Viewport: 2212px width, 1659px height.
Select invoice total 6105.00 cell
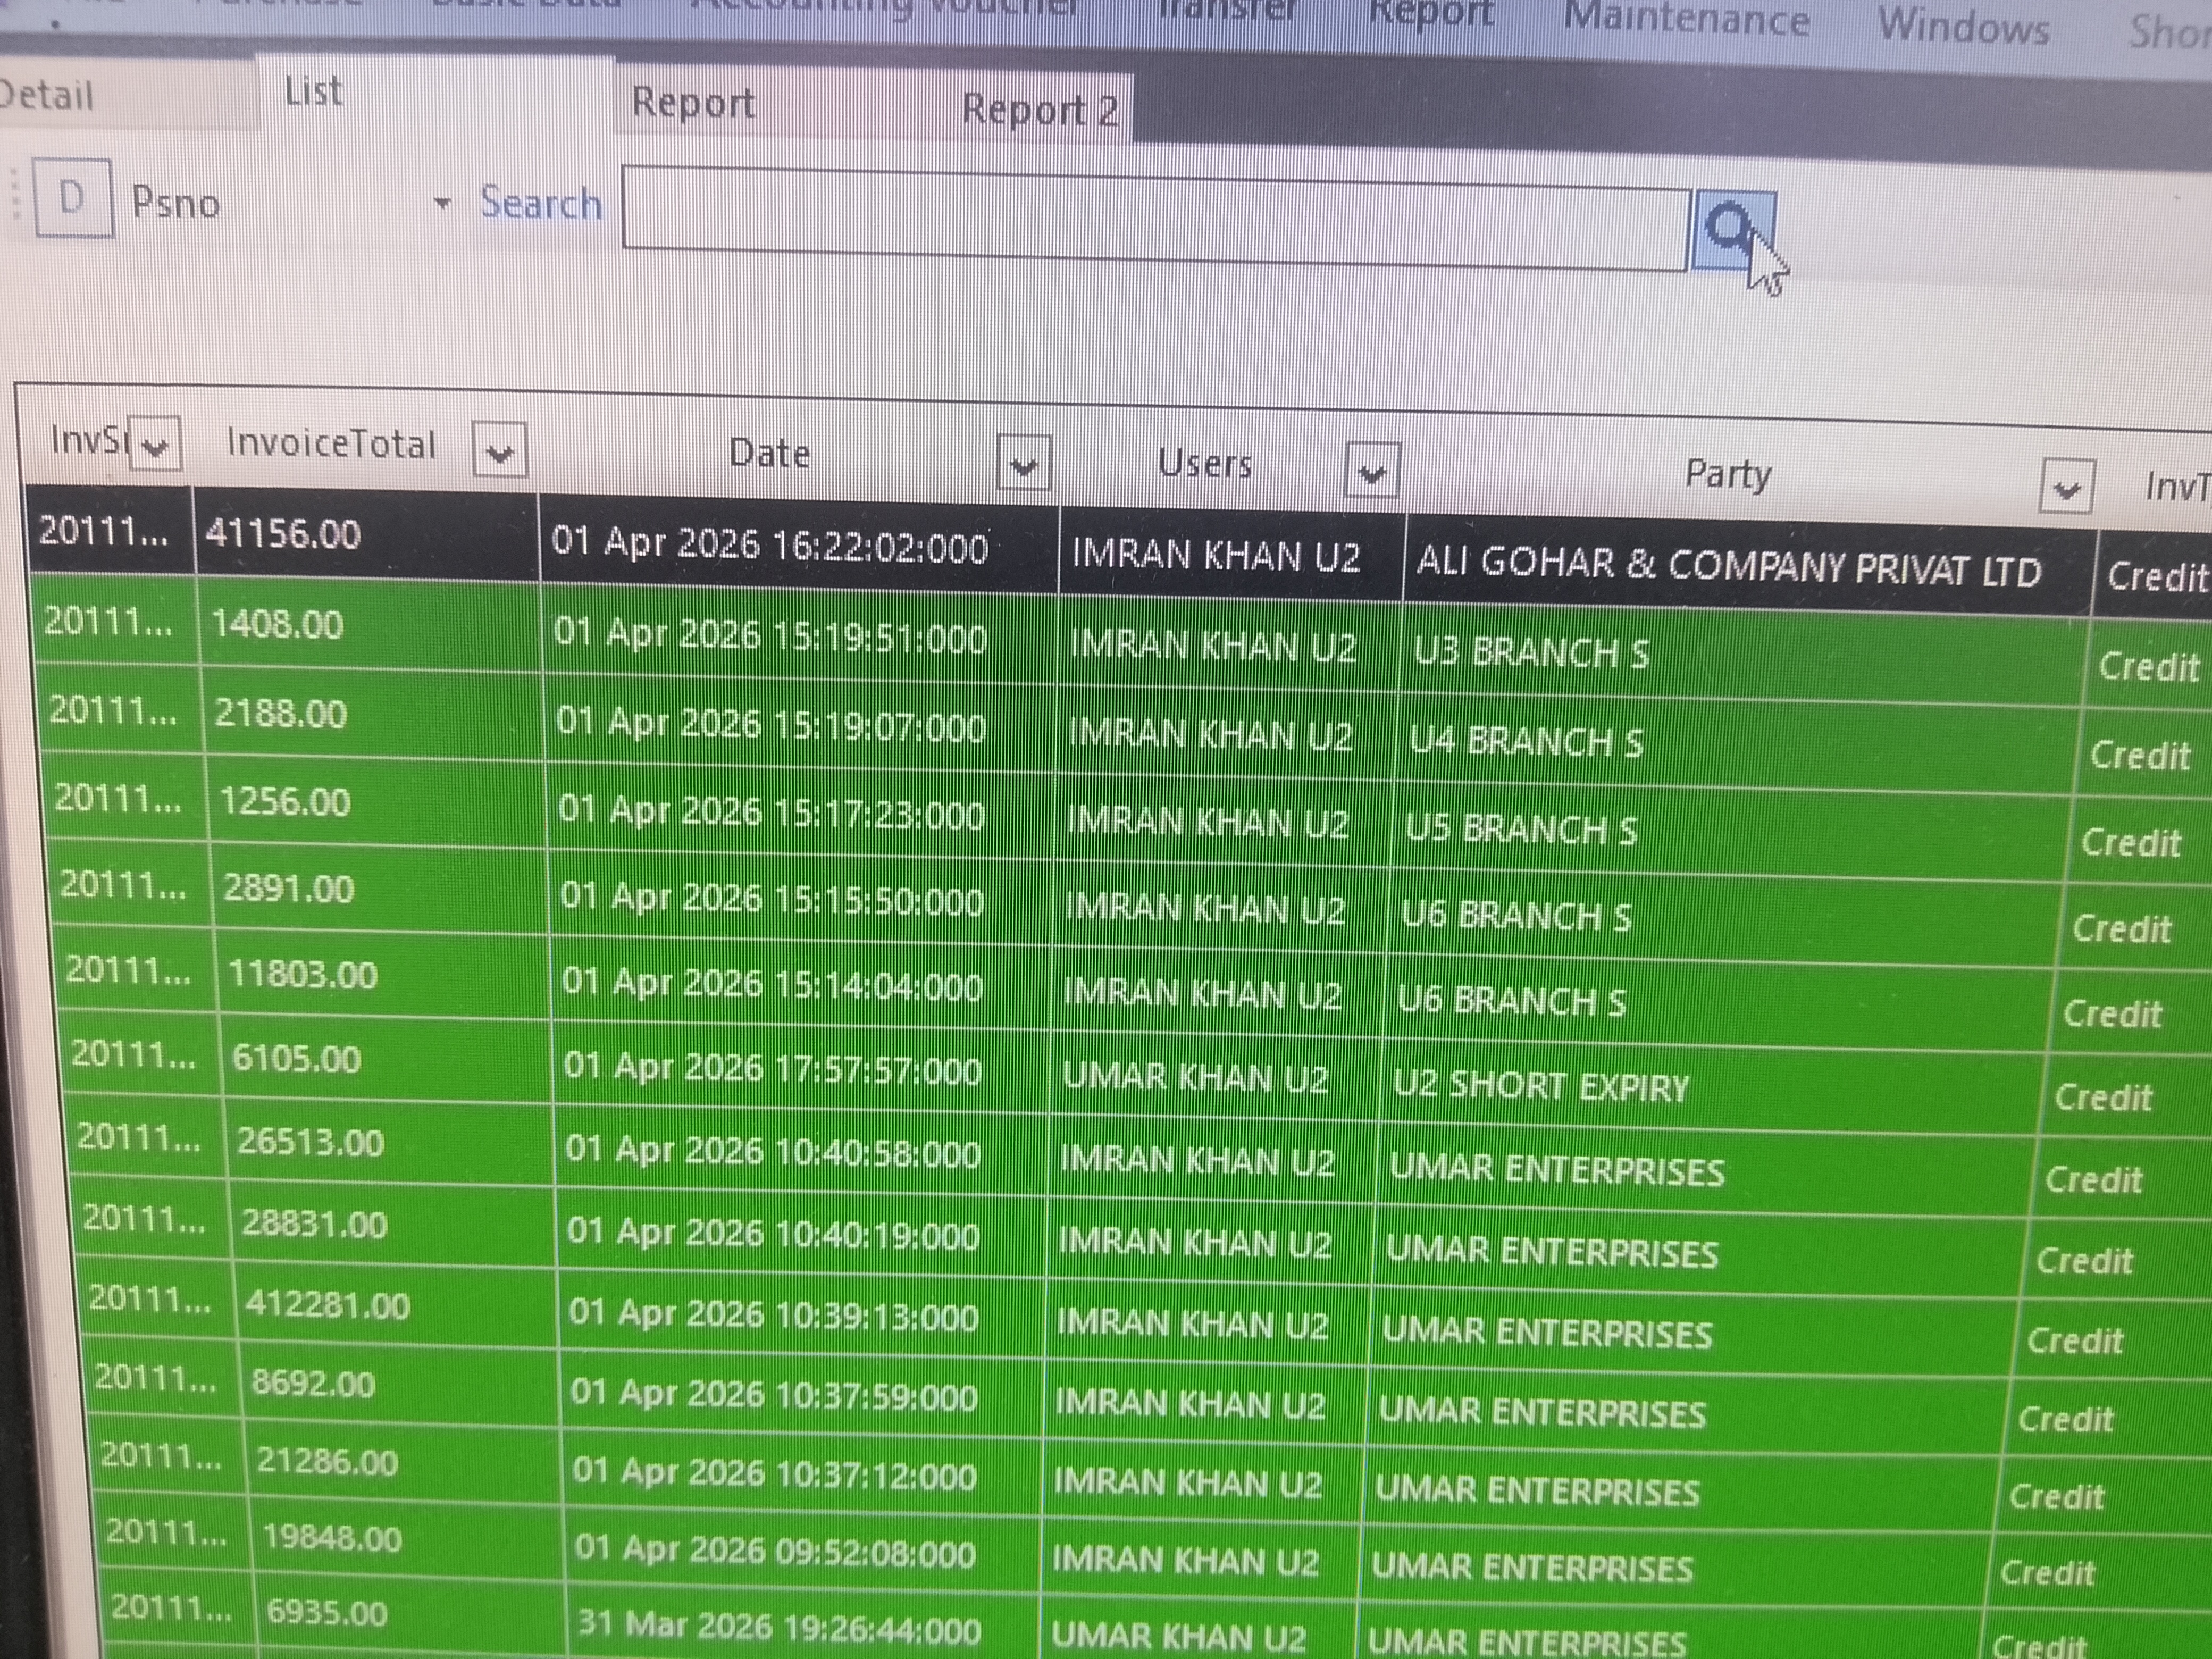pos(386,1059)
